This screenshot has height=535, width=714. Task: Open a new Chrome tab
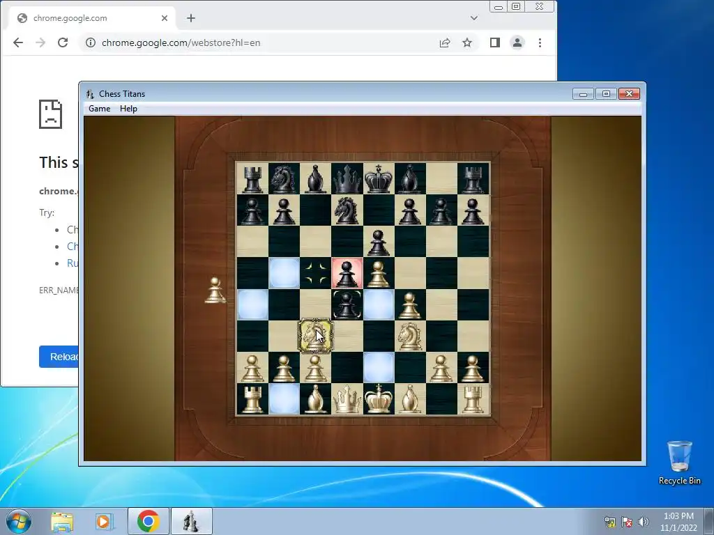[191, 18]
